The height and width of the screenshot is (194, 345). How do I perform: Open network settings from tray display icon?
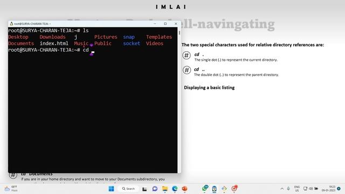305,189
